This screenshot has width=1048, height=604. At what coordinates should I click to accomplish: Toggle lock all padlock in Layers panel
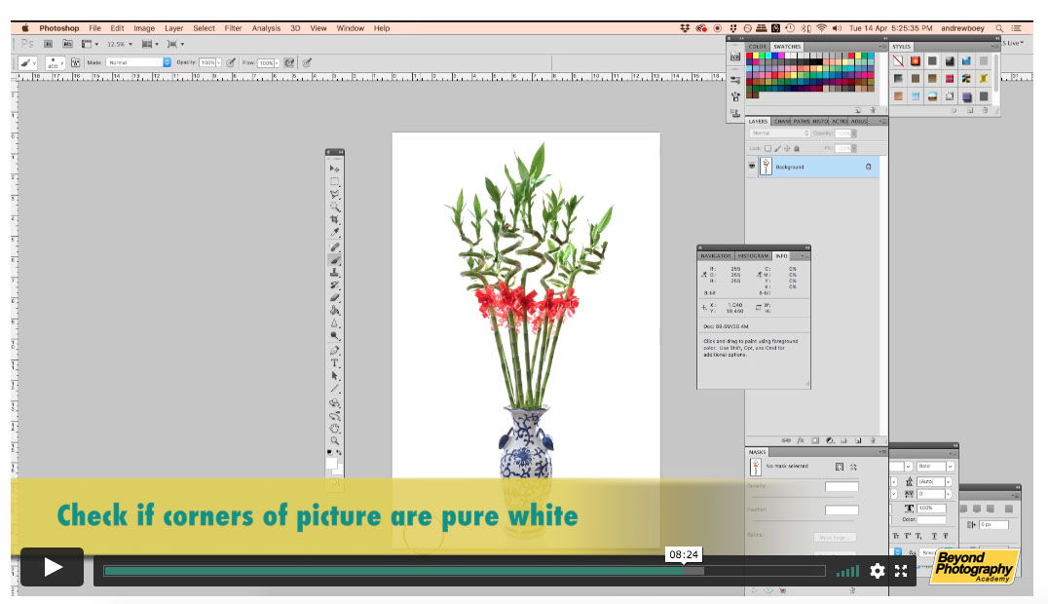pyautogui.click(x=796, y=148)
